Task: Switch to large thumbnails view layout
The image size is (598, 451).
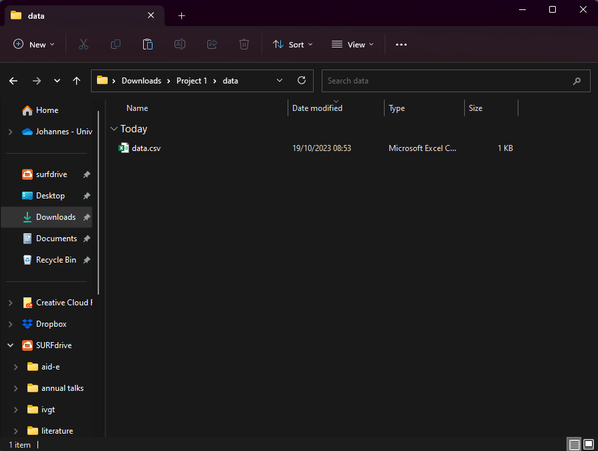Action: pos(589,444)
